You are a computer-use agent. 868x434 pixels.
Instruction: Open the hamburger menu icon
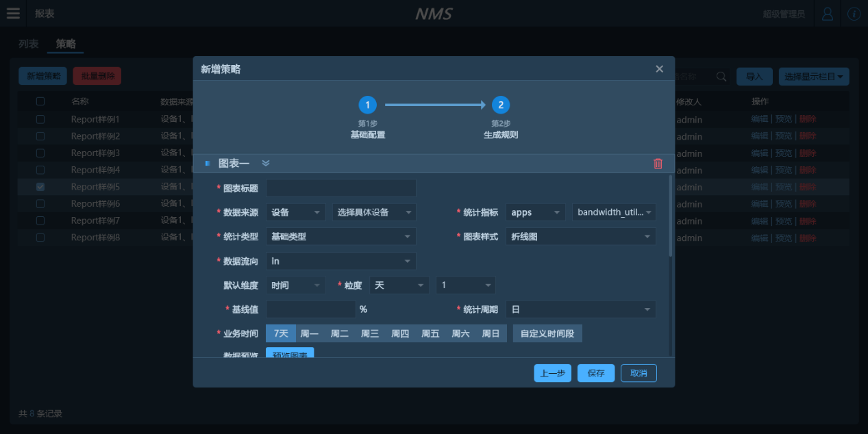coord(13,14)
